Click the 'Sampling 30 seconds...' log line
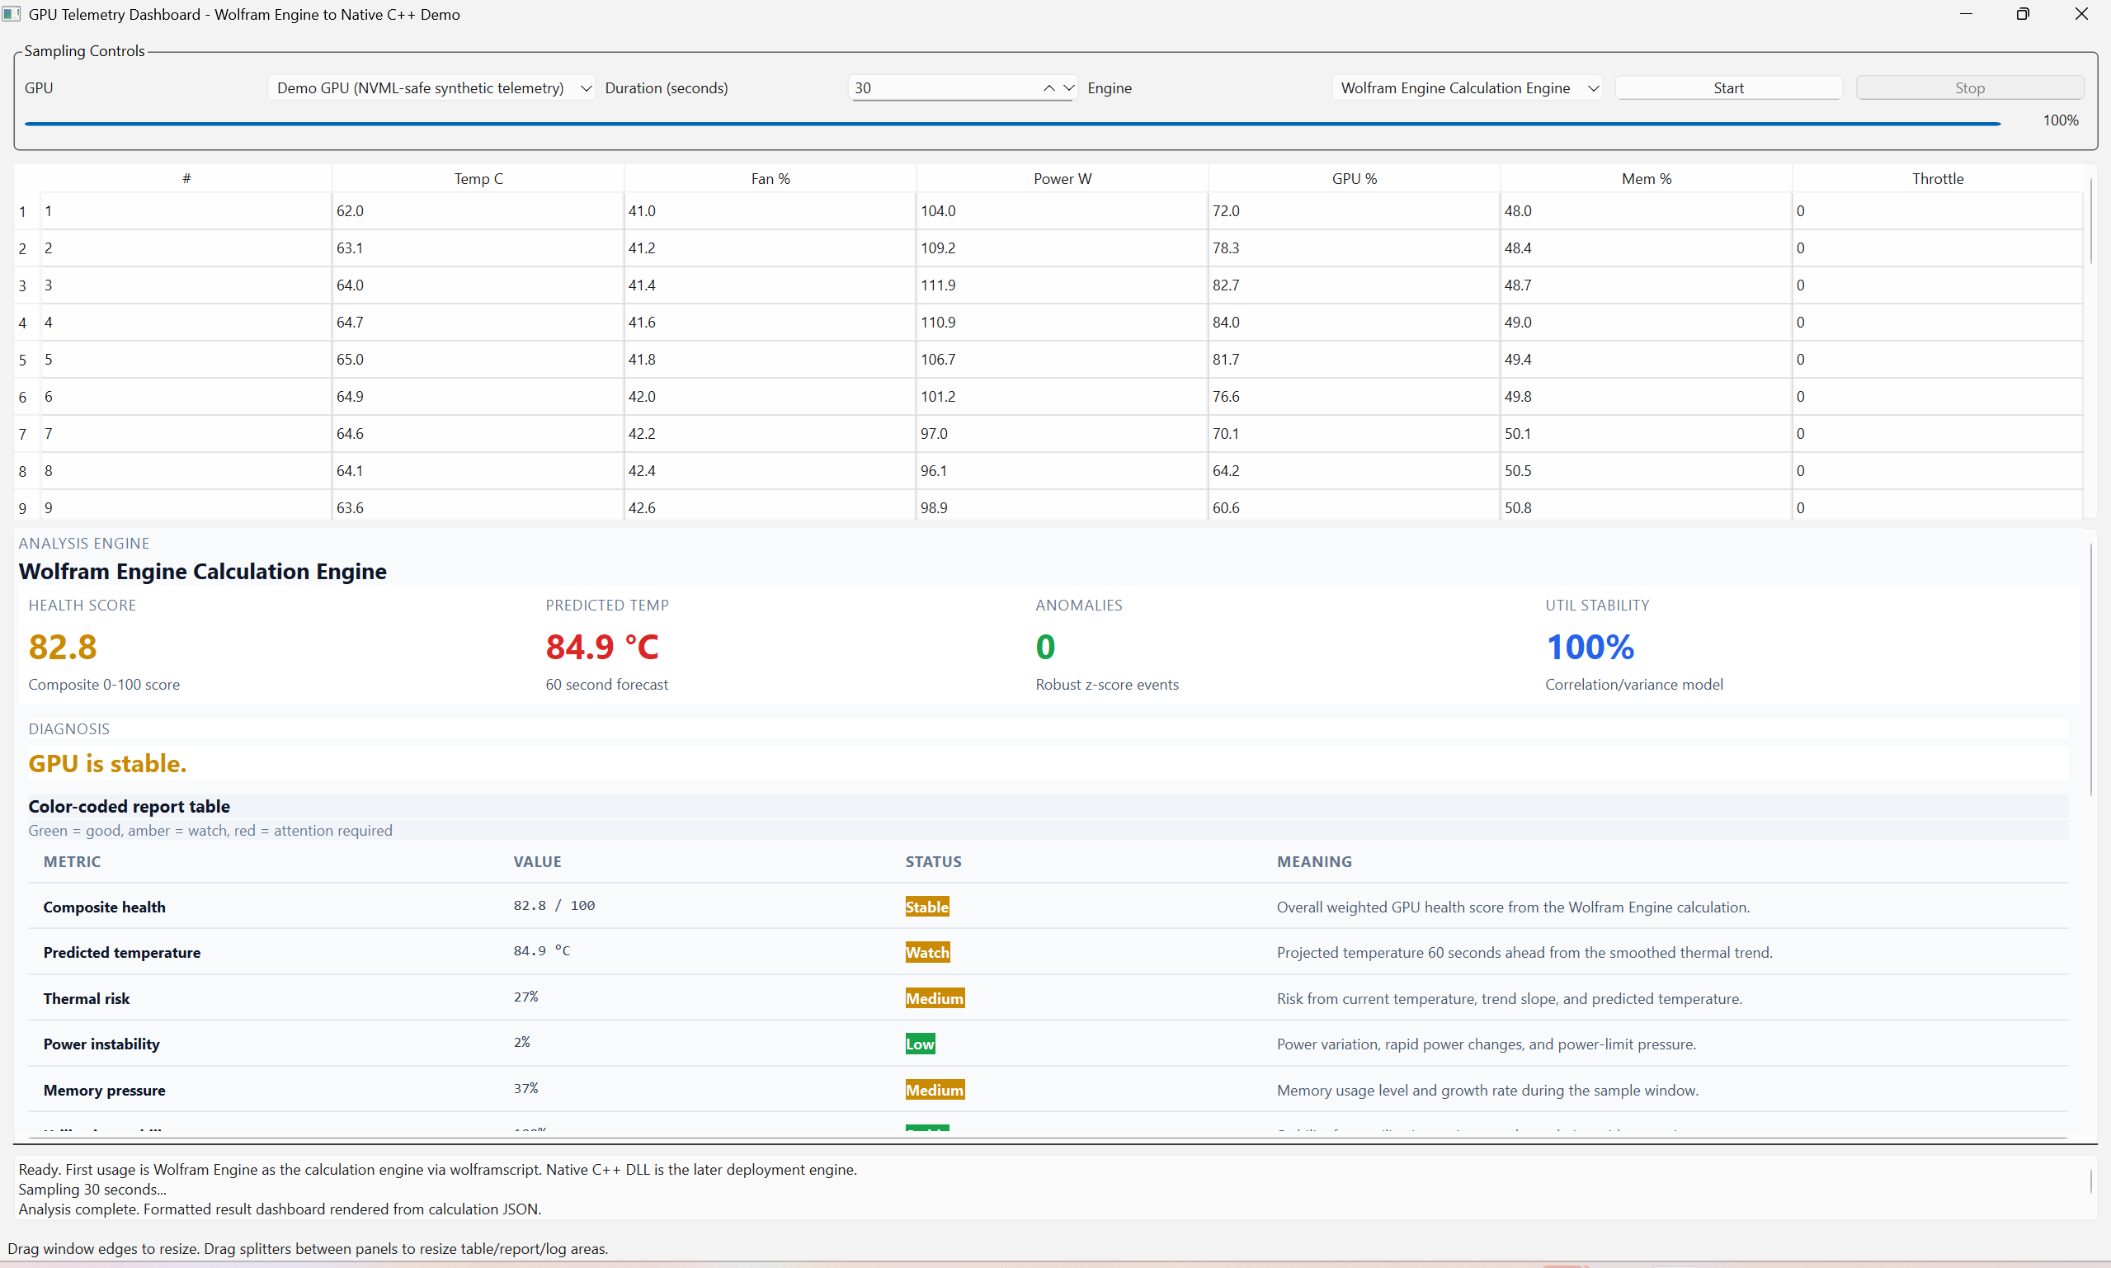This screenshot has width=2111, height=1268. pos(92,1190)
